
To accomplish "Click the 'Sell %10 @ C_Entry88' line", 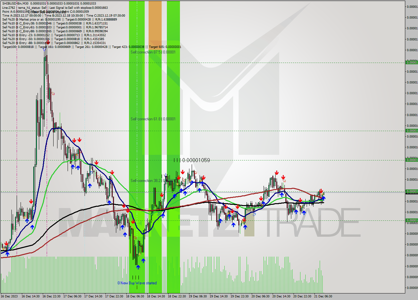I will [x=55, y=31].
